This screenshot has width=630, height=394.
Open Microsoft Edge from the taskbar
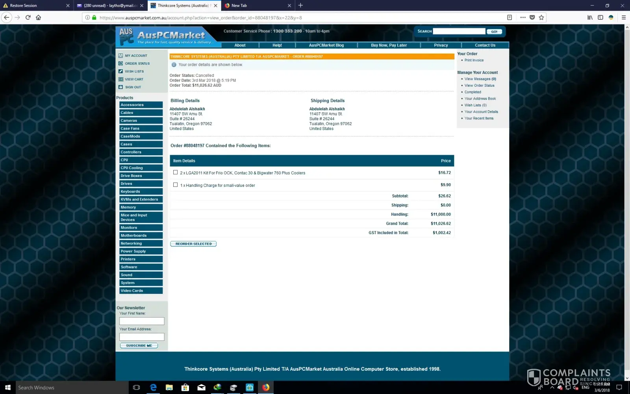[153, 387]
